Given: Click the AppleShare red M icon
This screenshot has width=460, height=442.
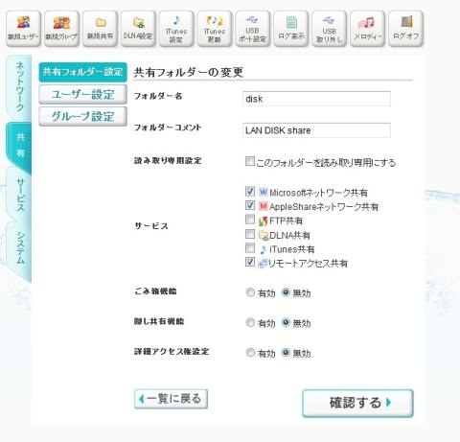Looking at the screenshot, I should pos(263,206).
